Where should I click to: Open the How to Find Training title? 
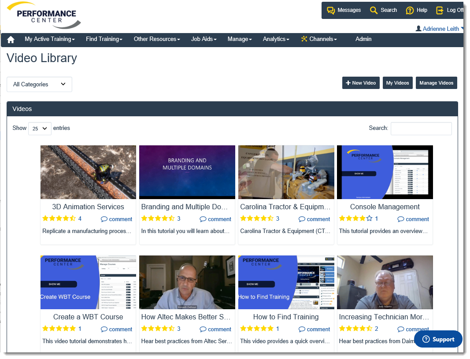(x=286, y=317)
